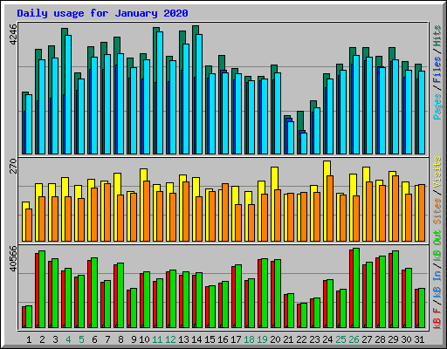This screenshot has height=349, width=447.
Task: Select the cyan Pages bar for day 11
Action: pos(160,92)
